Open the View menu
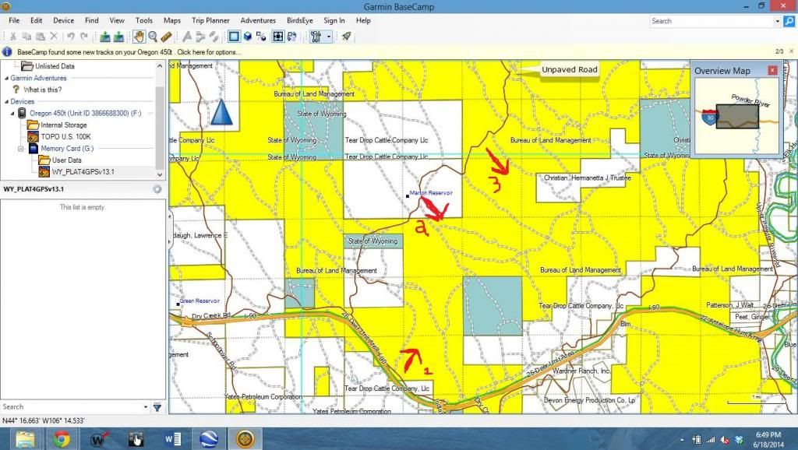Image resolution: width=798 pixels, height=450 pixels. click(x=117, y=20)
